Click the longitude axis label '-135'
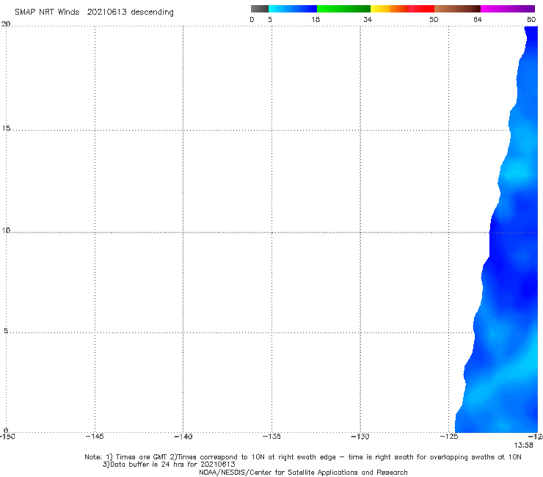Image resolution: width=543 pixels, height=477 pixels. click(271, 437)
